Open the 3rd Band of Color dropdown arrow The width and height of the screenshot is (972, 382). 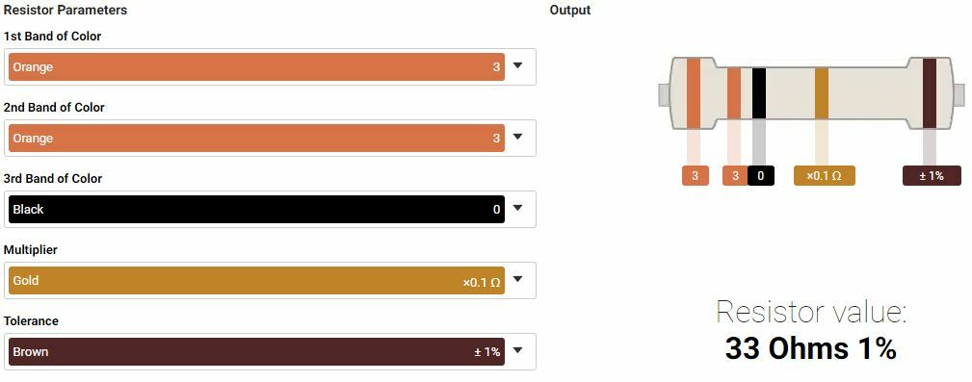click(x=518, y=209)
